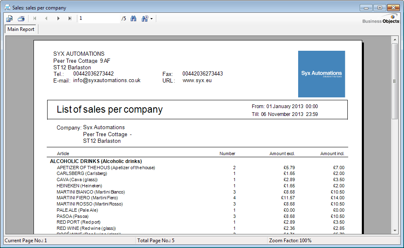Screen dimensions: 404x248
Task: Click the List of sales per company heading
Action: tap(110, 109)
